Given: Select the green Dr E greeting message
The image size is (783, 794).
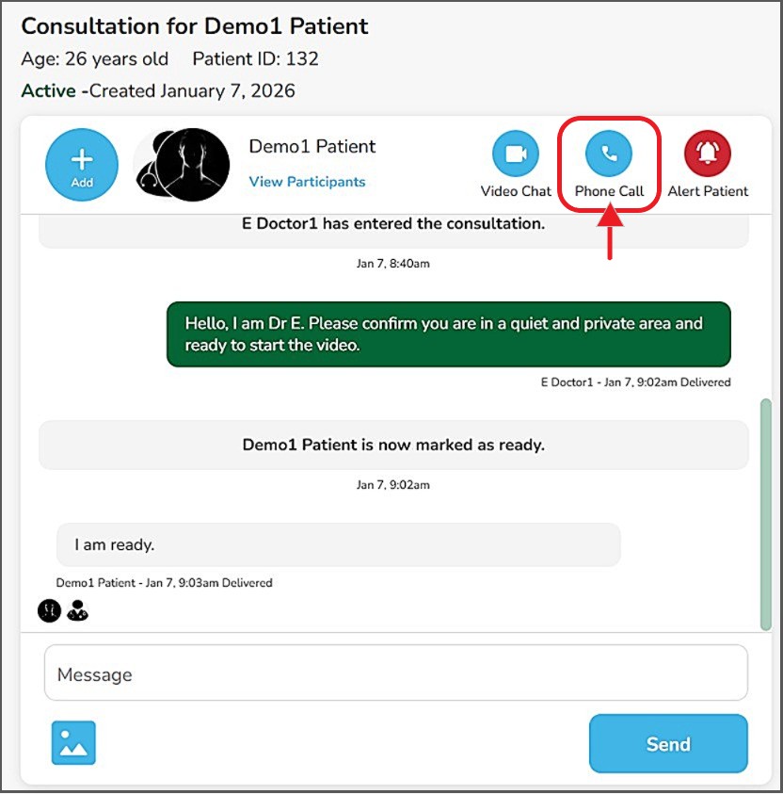Looking at the screenshot, I should click(448, 333).
